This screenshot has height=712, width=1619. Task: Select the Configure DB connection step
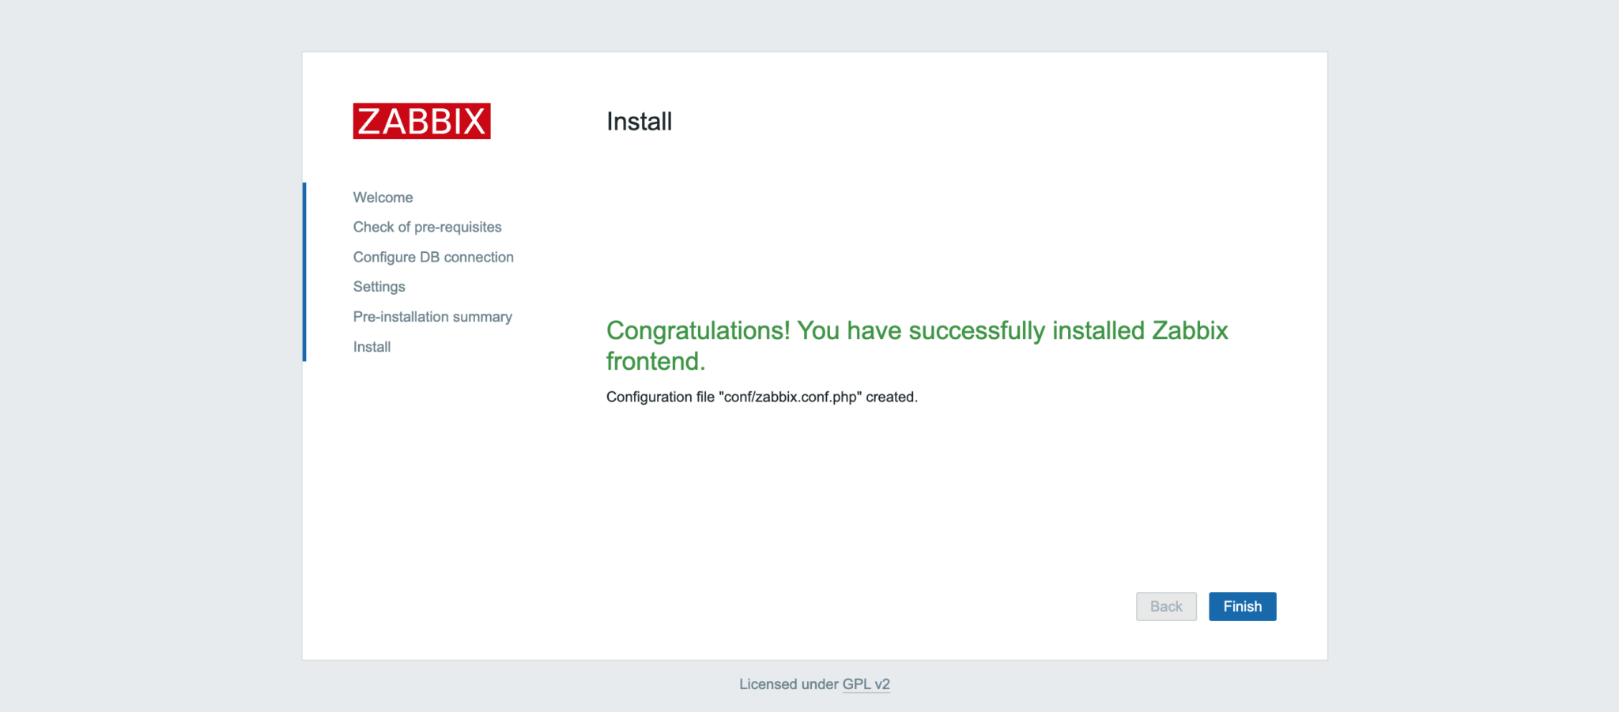[432, 256]
